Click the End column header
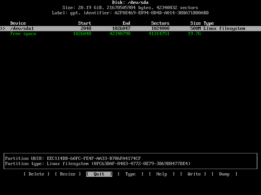 point(126,23)
